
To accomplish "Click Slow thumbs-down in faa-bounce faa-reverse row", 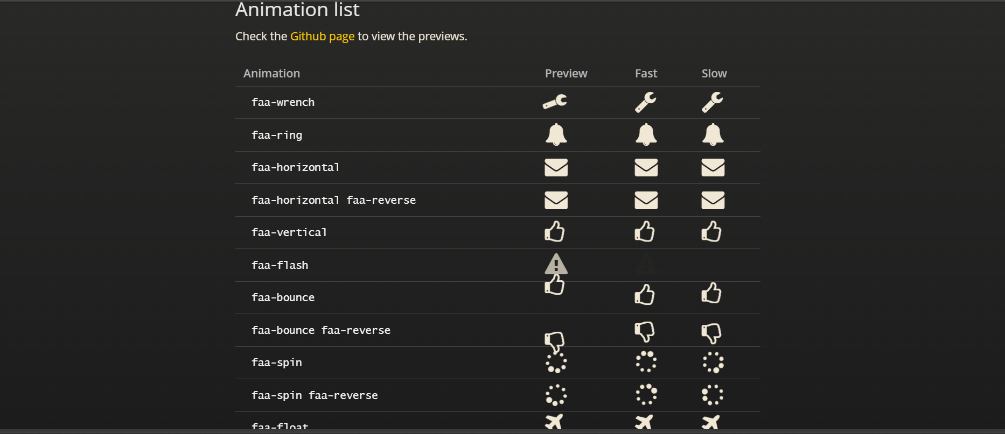I will coord(711,333).
